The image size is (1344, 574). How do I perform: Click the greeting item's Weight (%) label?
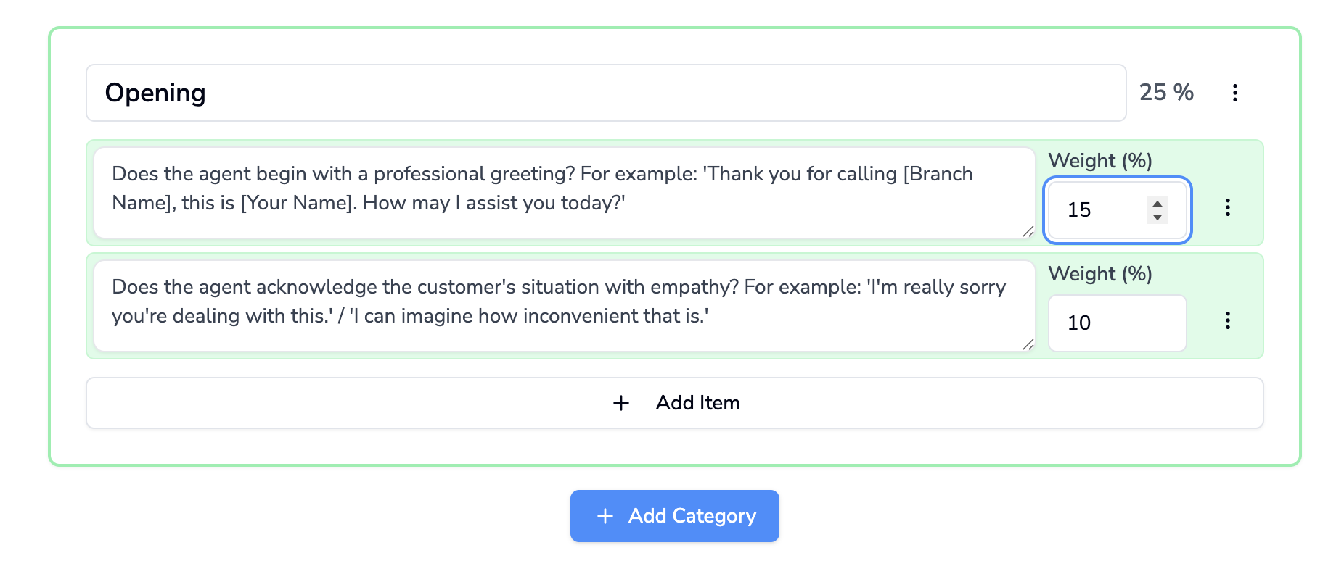click(1100, 161)
